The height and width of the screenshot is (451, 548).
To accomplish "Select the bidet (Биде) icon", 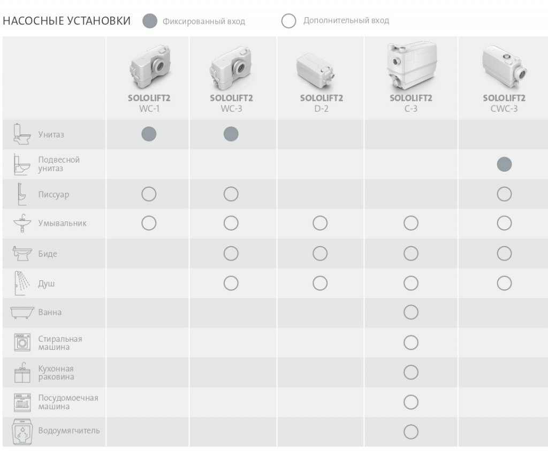I will (22, 253).
